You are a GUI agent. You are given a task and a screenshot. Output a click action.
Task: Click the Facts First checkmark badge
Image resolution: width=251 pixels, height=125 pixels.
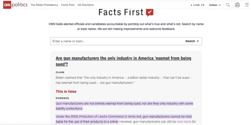click(150, 12)
